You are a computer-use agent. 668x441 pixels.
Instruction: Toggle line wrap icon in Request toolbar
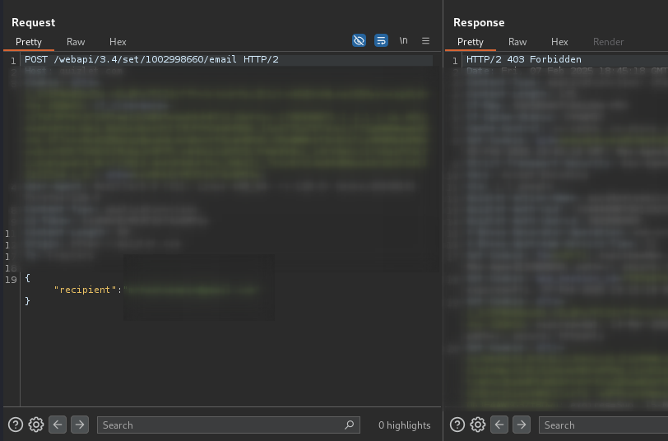click(381, 40)
